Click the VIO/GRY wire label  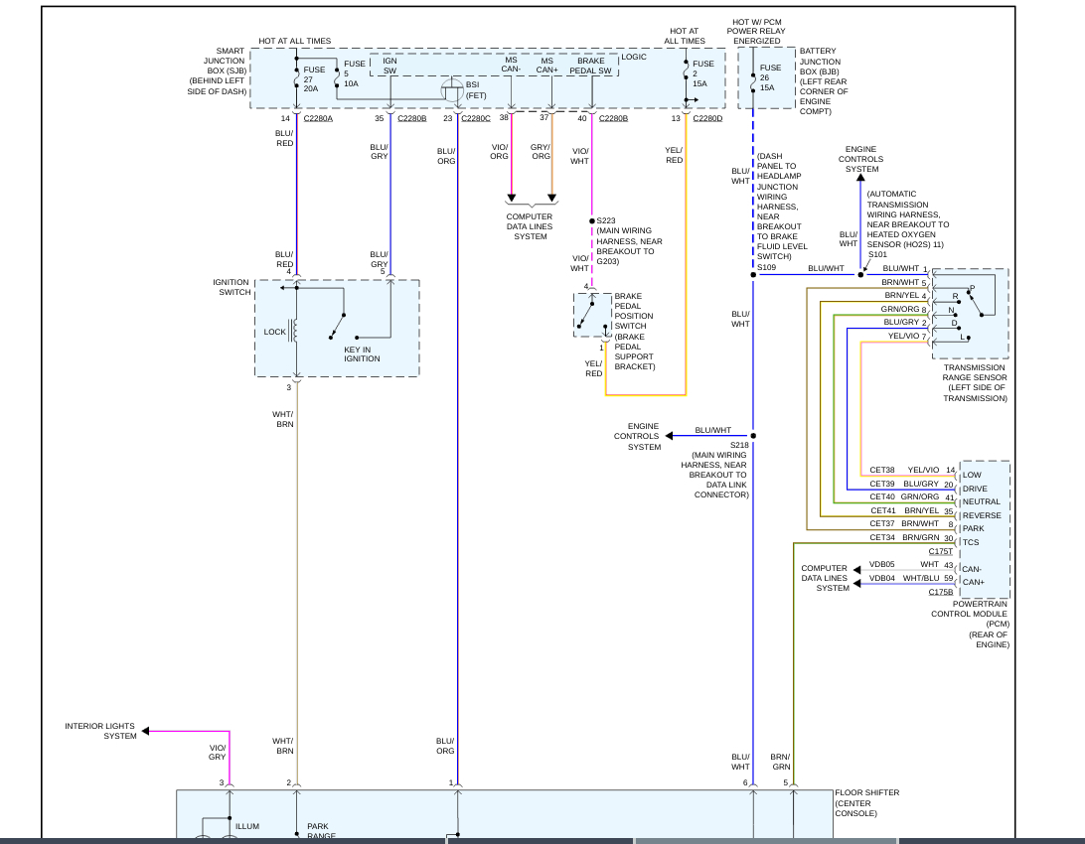click(218, 752)
